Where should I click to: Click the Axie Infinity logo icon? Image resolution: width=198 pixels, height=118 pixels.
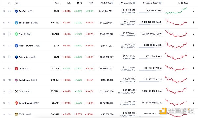[16, 57]
